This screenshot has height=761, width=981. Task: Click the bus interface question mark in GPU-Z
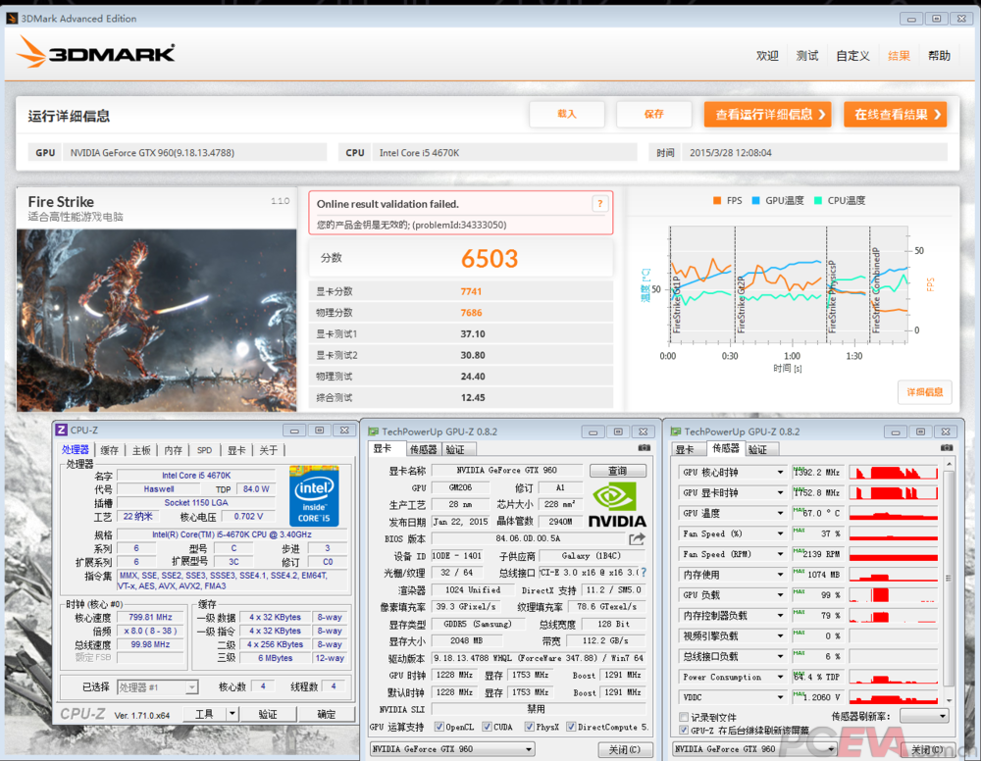pyautogui.click(x=644, y=572)
